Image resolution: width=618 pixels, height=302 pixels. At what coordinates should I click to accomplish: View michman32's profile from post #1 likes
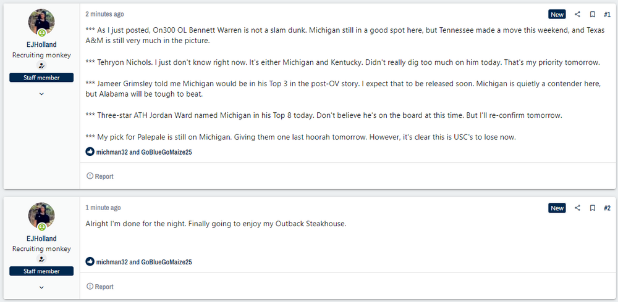tap(111, 152)
